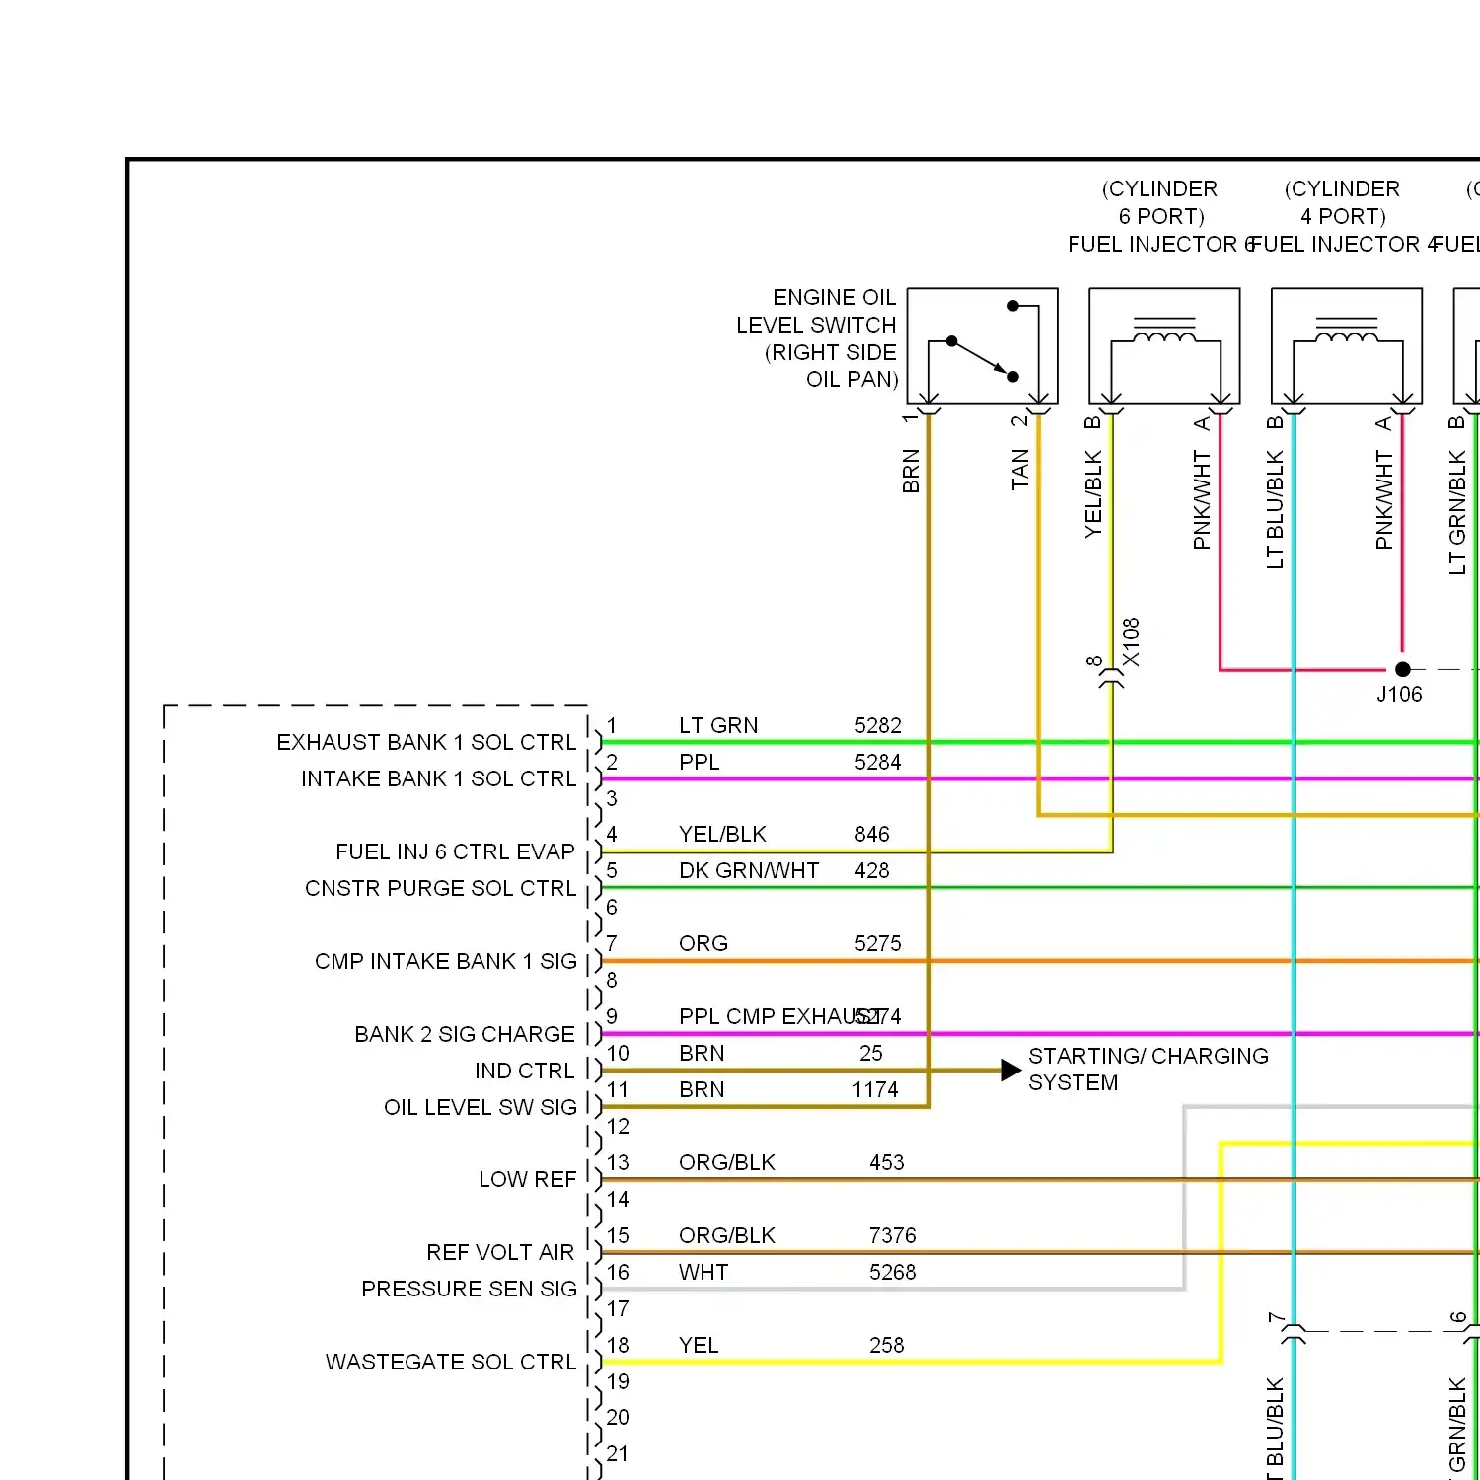
Task: Click the vertical 'BRN' label below the oil switch
Action: [911, 472]
